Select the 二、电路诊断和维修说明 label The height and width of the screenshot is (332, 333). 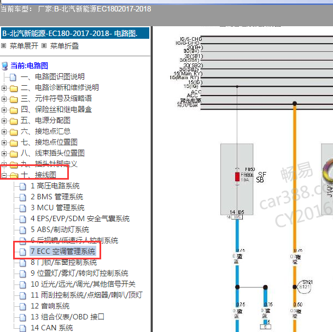[x=60, y=87]
